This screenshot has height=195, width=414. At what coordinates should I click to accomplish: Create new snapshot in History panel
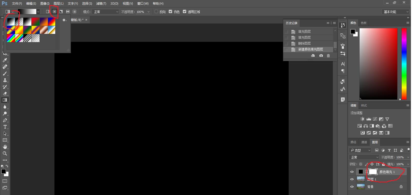[x=321, y=55]
